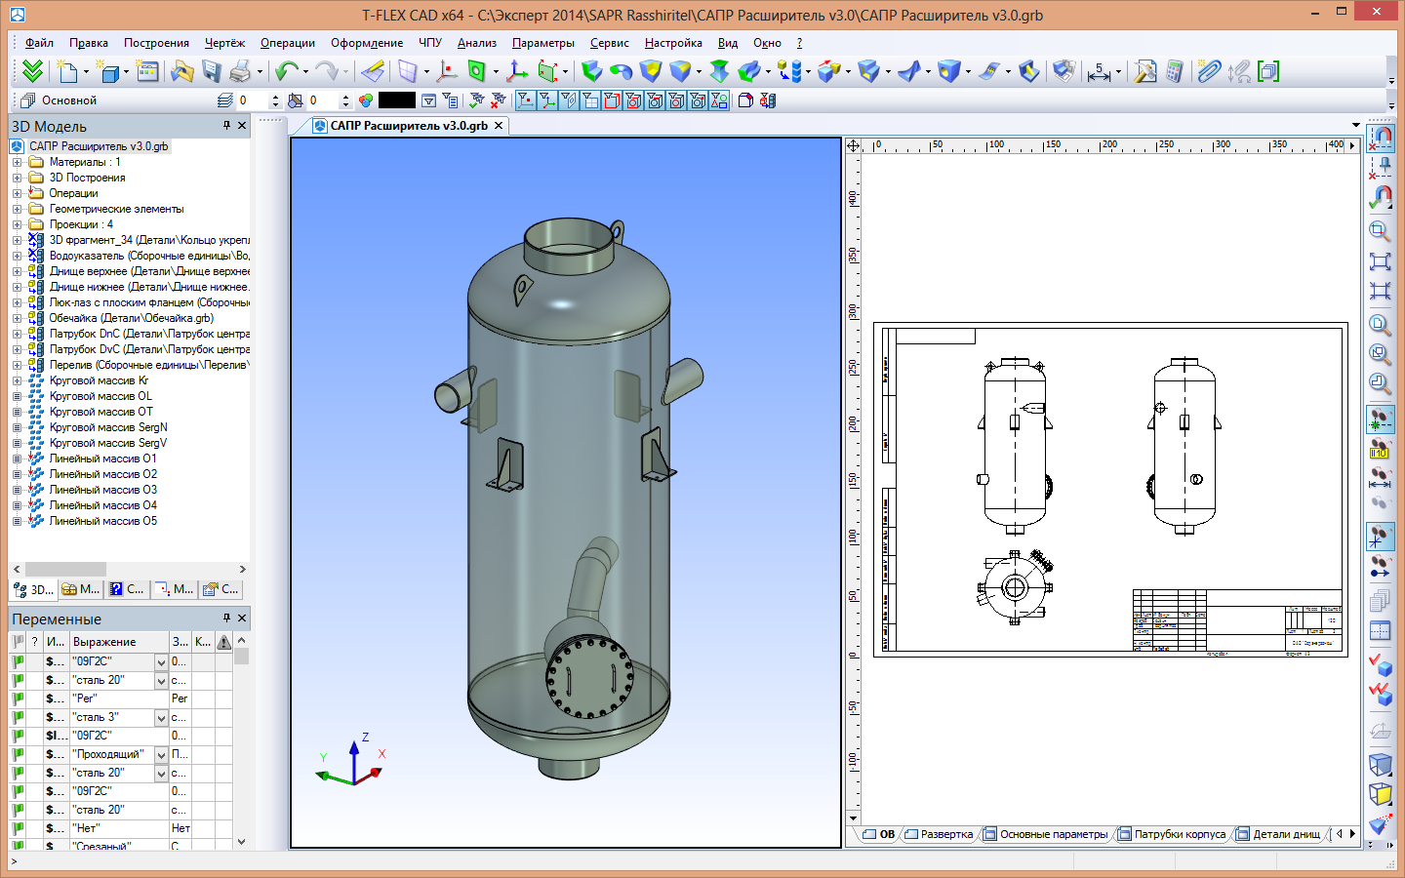The height and width of the screenshot is (878, 1405).
Task: Expand the Материалы : 1 tree node
Action: 17,162
